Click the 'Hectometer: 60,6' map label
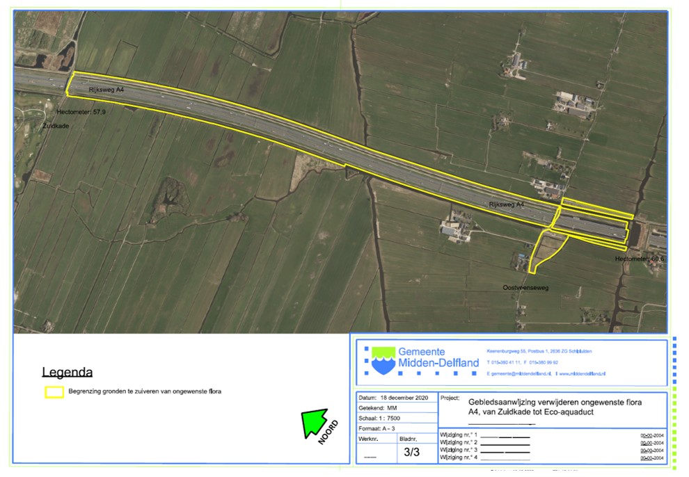 [640, 259]
